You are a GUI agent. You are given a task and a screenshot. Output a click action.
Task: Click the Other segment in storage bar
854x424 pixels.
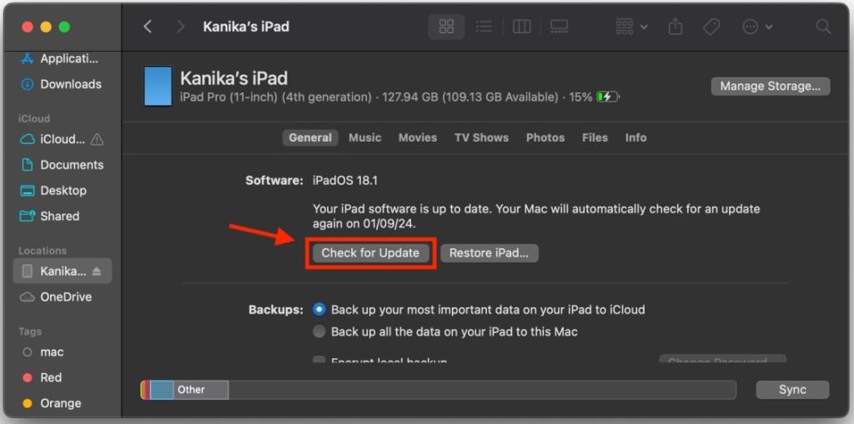click(200, 390)
